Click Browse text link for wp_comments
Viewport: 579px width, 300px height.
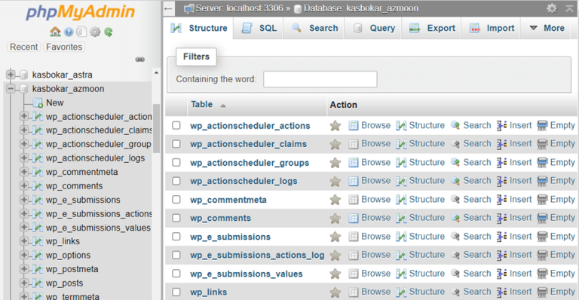375,218
